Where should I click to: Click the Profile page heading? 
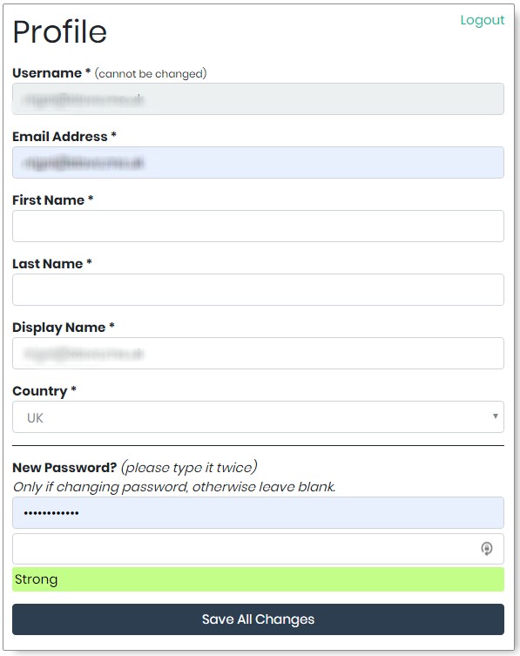pyautogui.click(x=60, y=31)
